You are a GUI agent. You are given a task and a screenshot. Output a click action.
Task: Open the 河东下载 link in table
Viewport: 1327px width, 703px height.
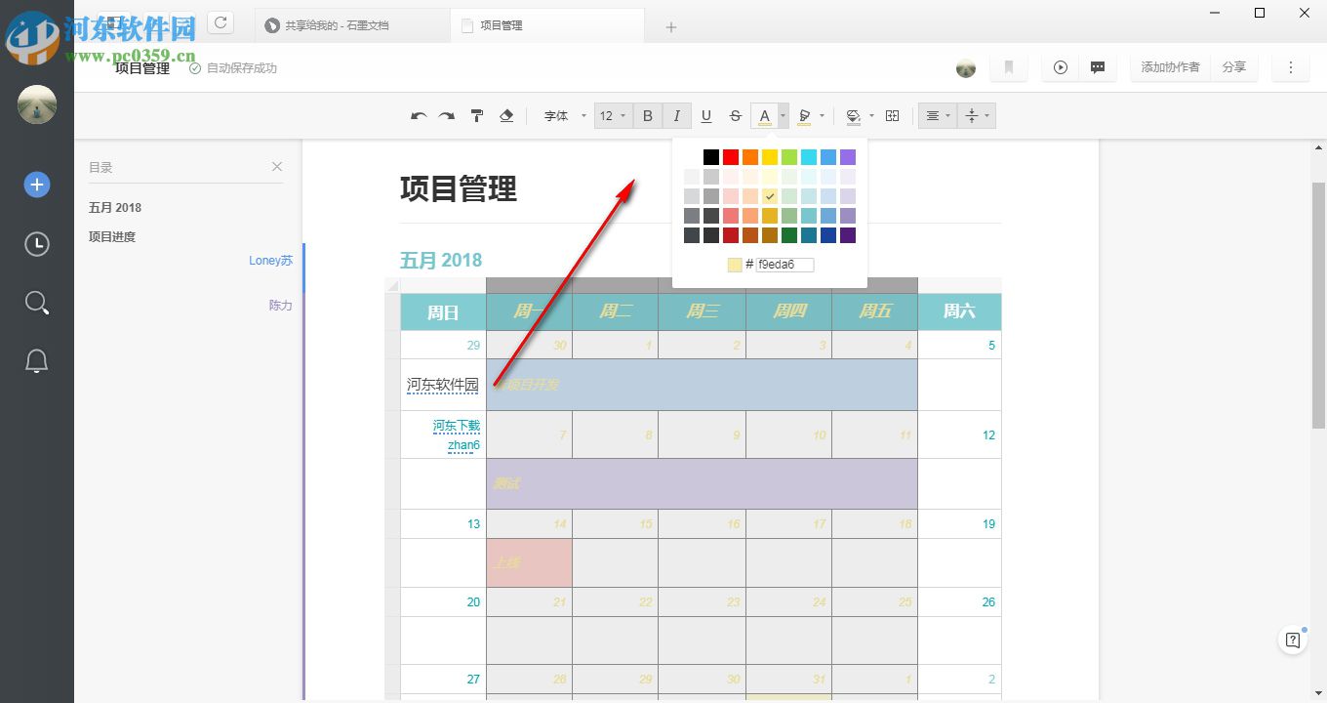pyautogui.click(x=457, y=427)
